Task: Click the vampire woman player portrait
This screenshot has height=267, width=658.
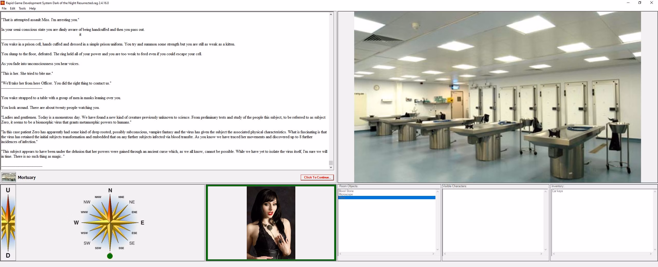Action: (271, 223)
